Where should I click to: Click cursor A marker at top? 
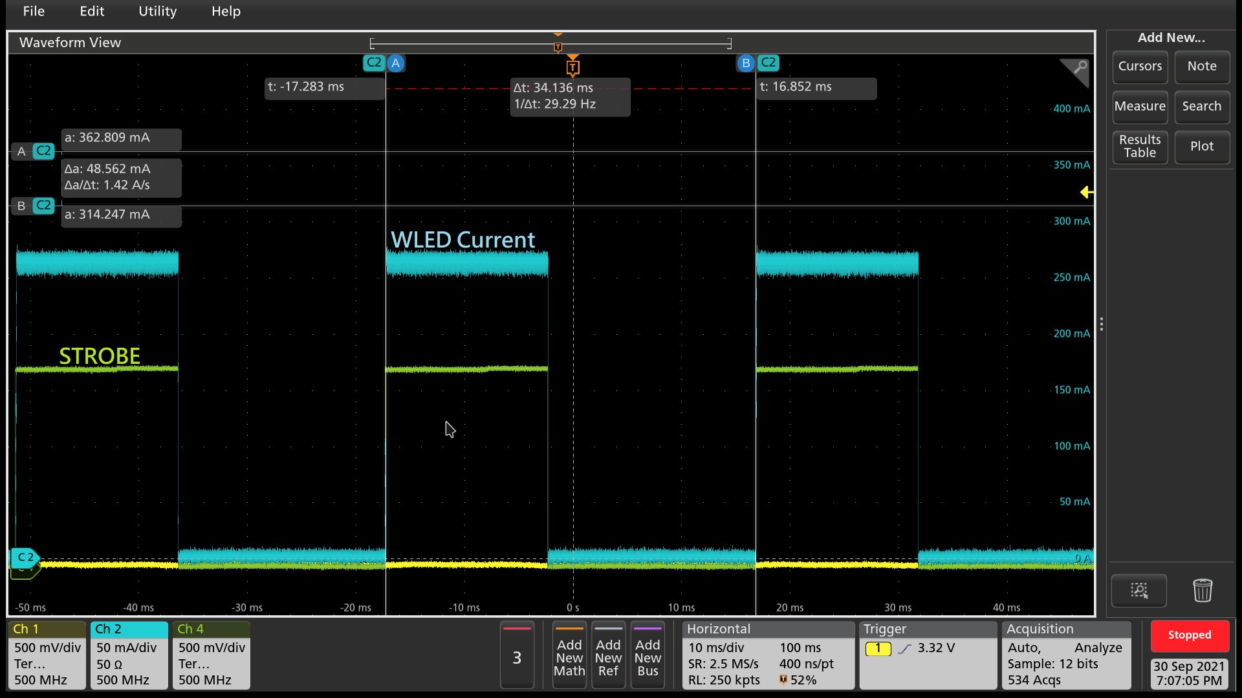click(396, 63)
